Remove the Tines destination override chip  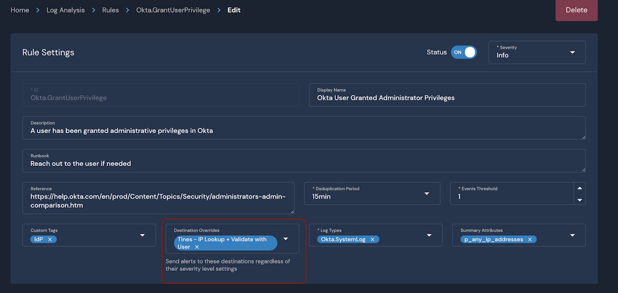pyautogui.click(x=197, y=247)
